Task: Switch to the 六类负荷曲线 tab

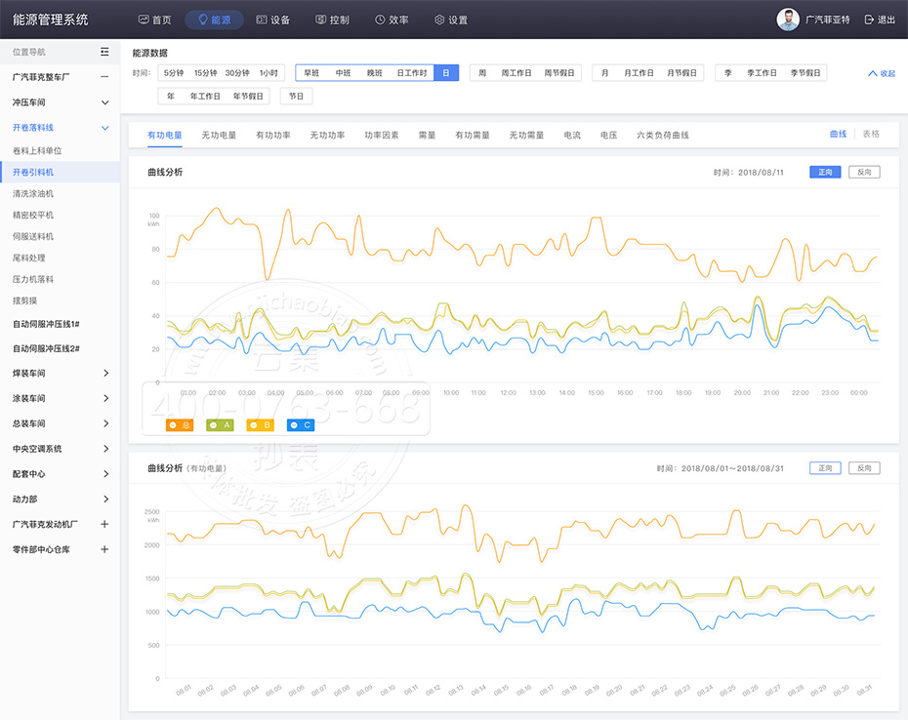Action: tap(662, 135)
